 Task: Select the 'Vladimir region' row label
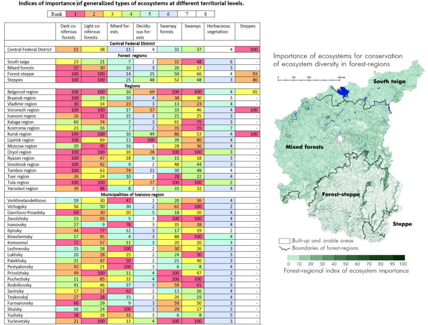pyautogui.click(x=22, y=104)
